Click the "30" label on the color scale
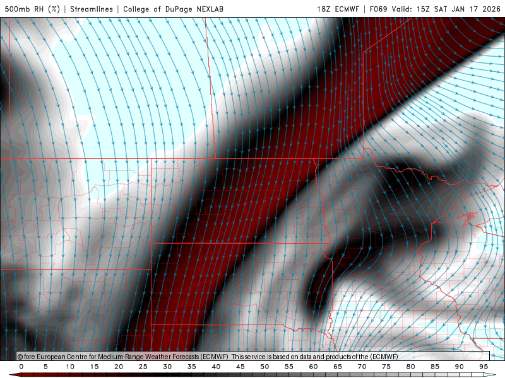This screenshot has width=505, height=378. coord(167,367)
